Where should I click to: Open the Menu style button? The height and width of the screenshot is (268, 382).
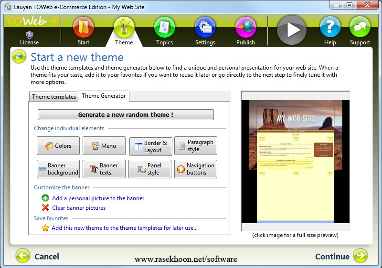(104, 145)
